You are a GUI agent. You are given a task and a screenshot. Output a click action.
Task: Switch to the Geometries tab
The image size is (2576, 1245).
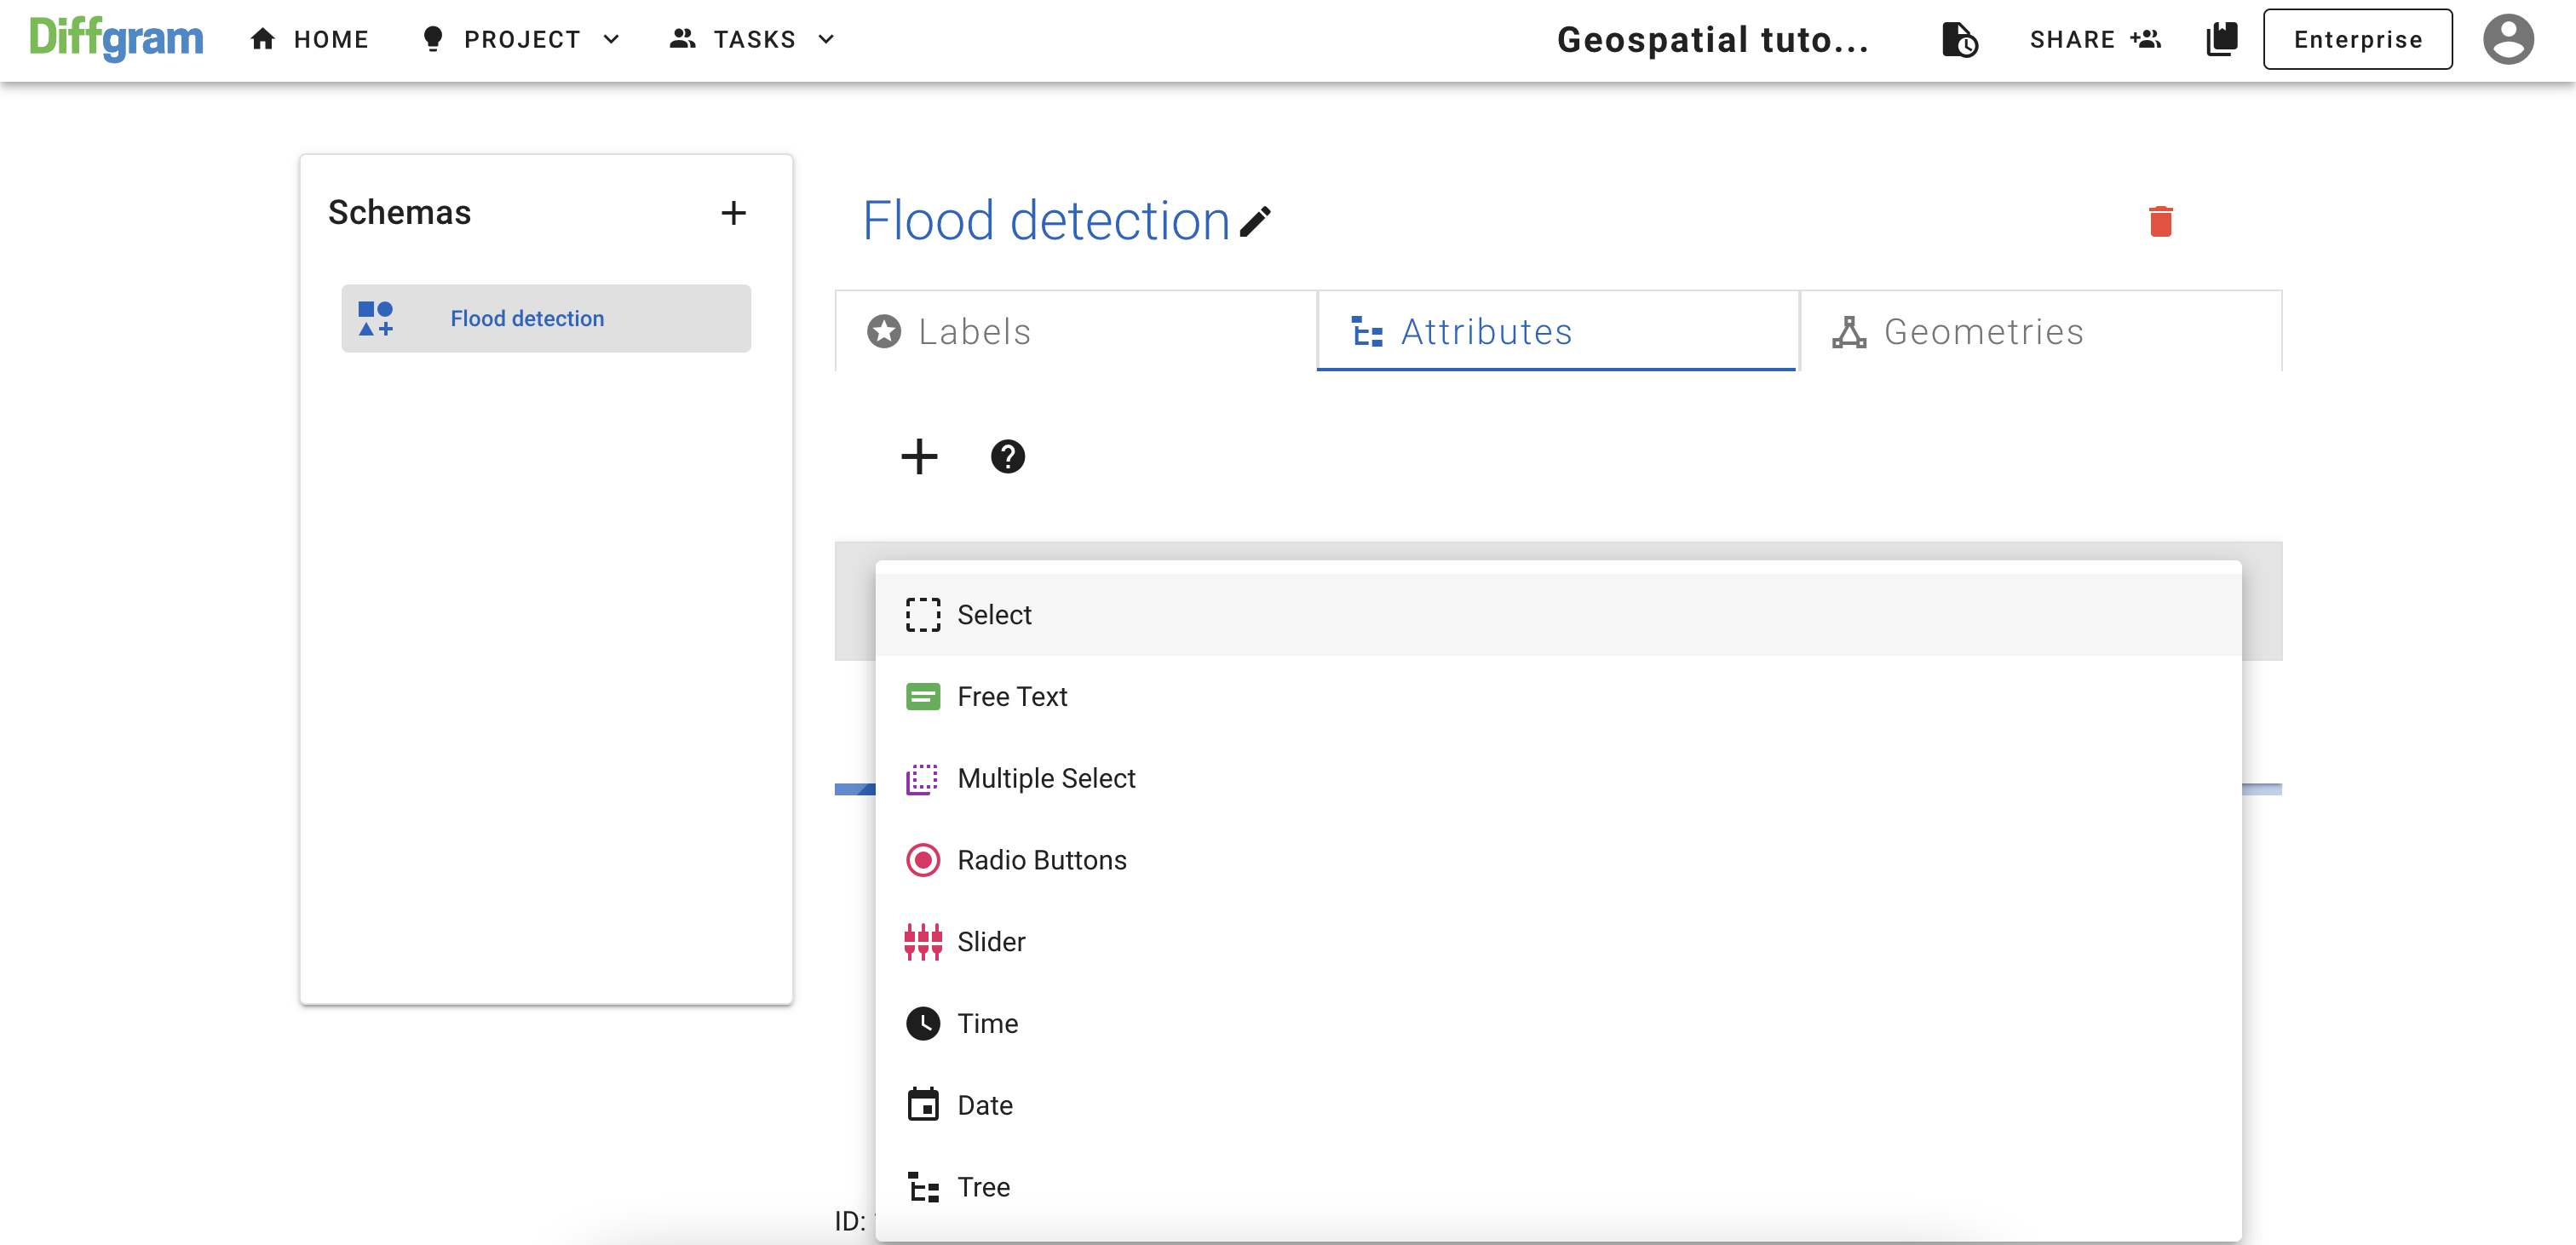pyautogui.click(x=2040, y=331)
